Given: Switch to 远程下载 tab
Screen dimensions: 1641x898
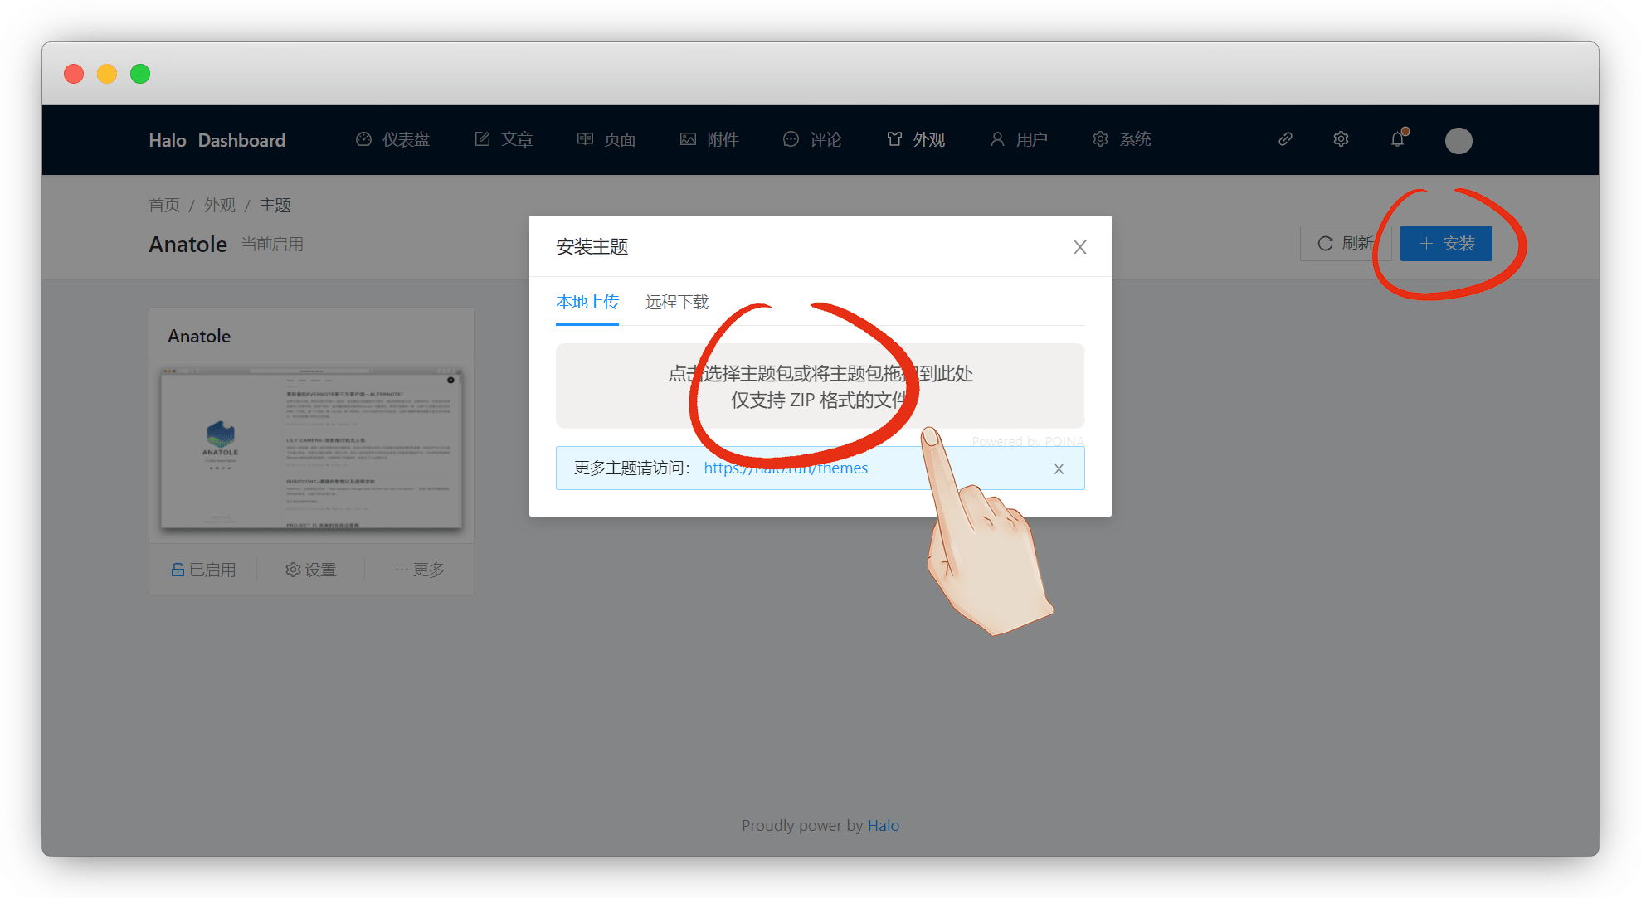Looking at the screenshot, I should 676,303.
